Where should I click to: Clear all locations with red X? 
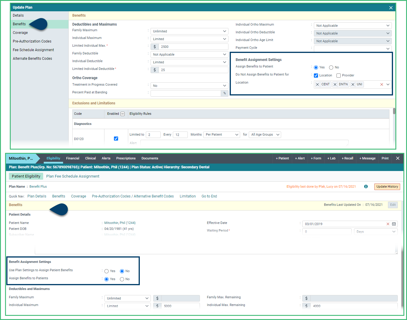382,84
